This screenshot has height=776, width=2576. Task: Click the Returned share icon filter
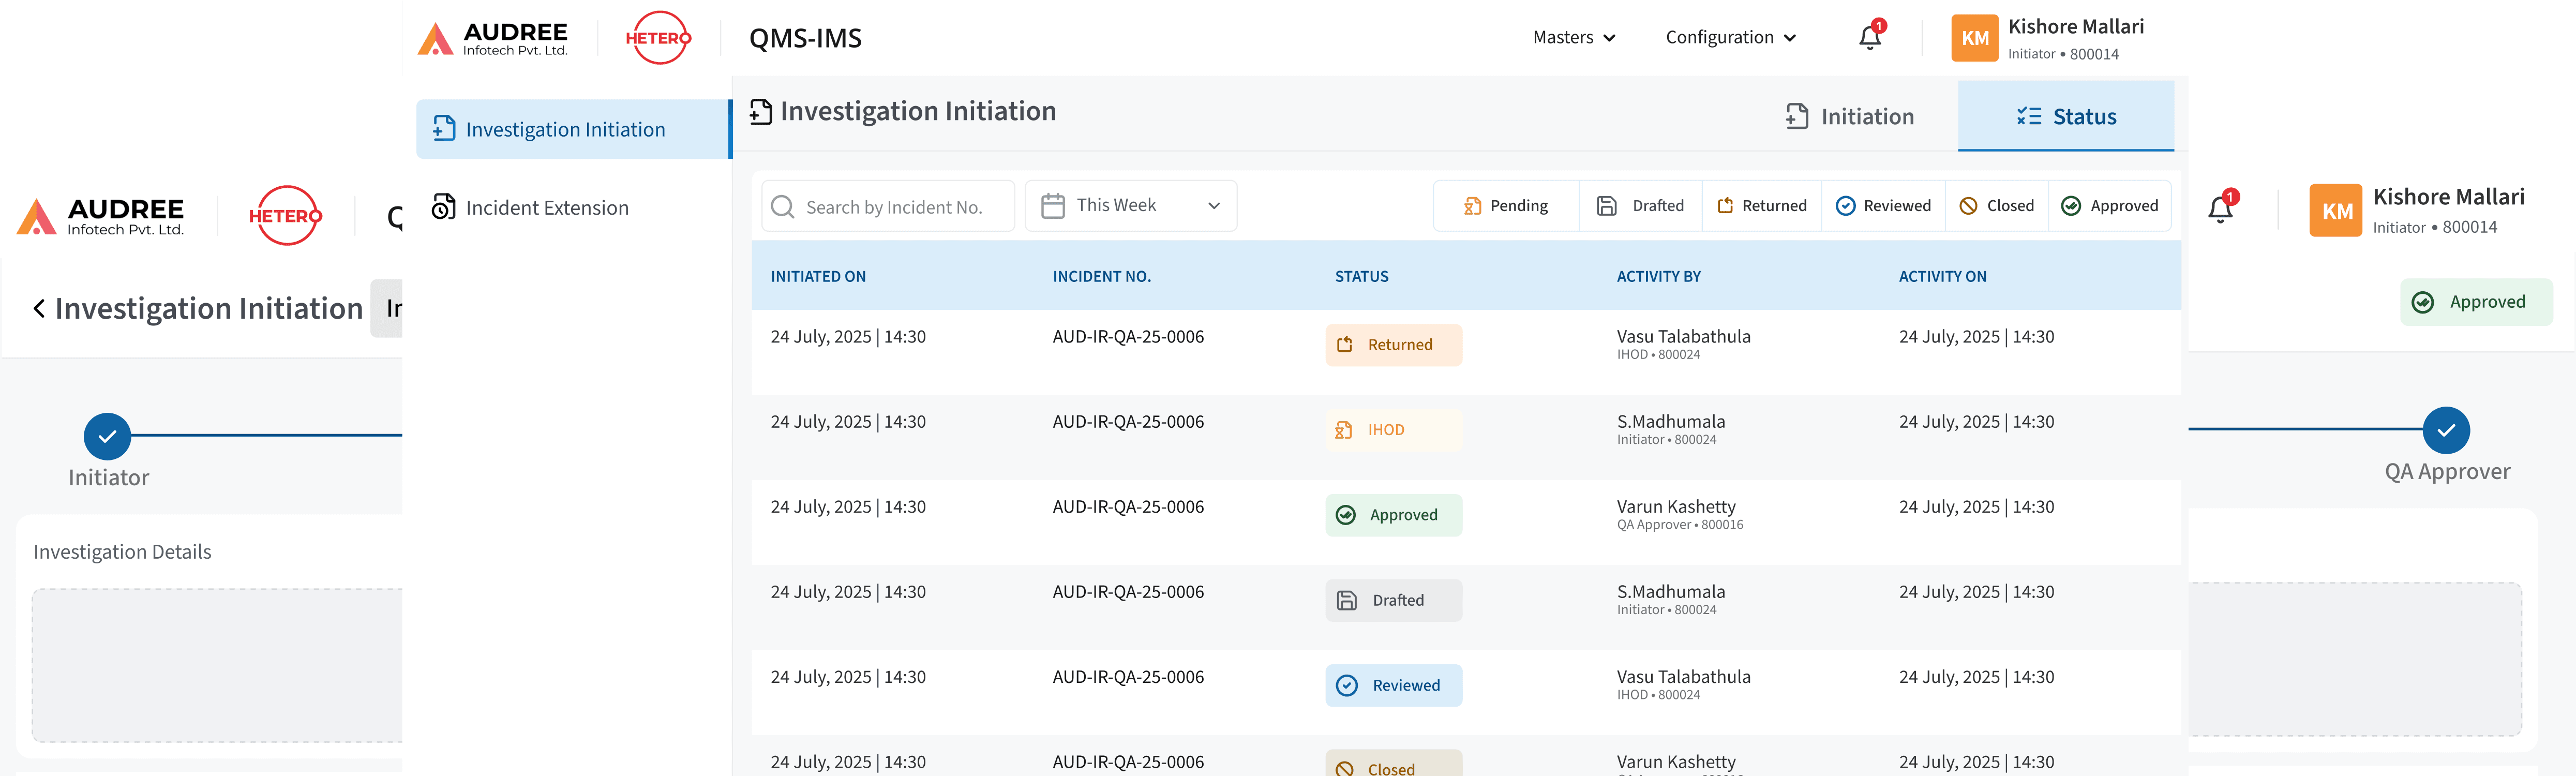pyautogui.click(x=1726, y=205)
